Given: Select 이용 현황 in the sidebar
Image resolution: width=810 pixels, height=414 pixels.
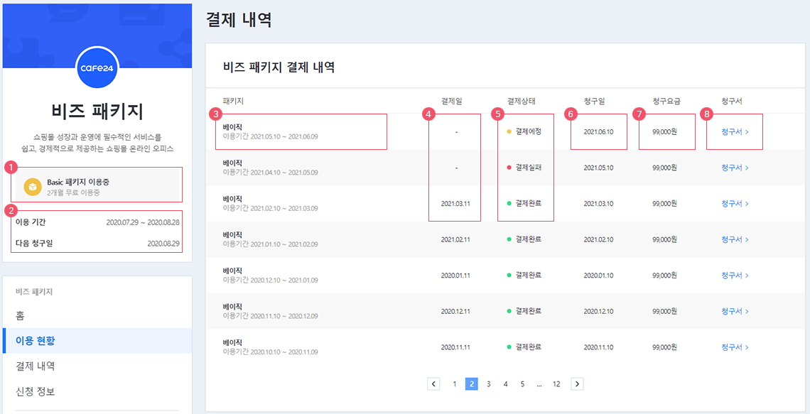Looking at the screenshot, I should pyautogui.click(x=97, y=341).
